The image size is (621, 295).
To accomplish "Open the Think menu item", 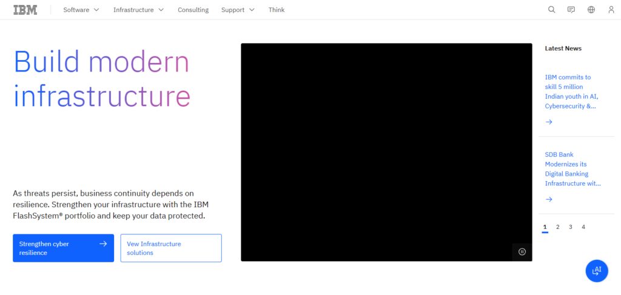I will click(x=276, y=10).
